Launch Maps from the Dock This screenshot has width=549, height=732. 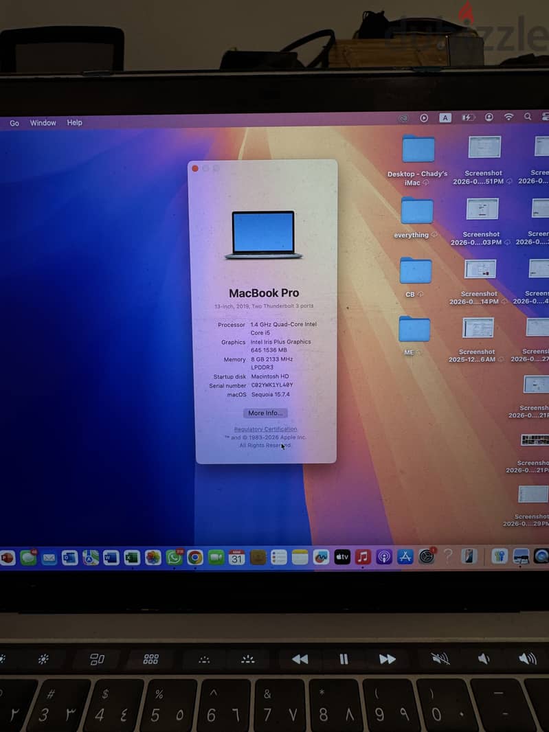pos(91,558)
